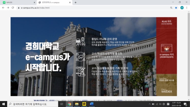Screen dimensions: 190x107
Task: Open the Cisco webex button
Action: point(166,91)
